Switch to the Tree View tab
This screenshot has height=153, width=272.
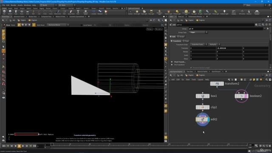[190, 71]
